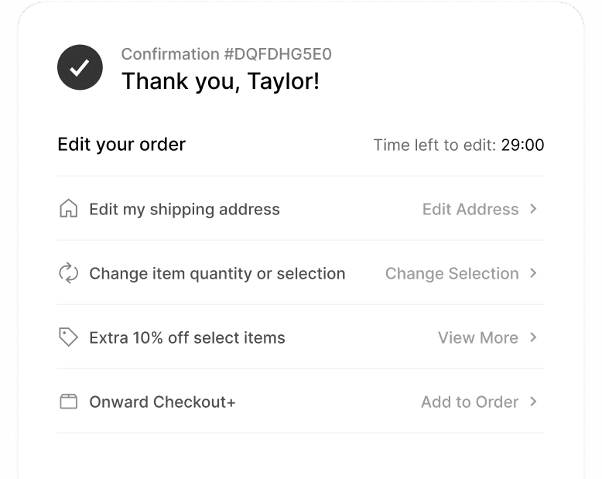The width and height of the screenshot is (602, 479).
Task: Click the circular arrows change icon
Action: 69,273
